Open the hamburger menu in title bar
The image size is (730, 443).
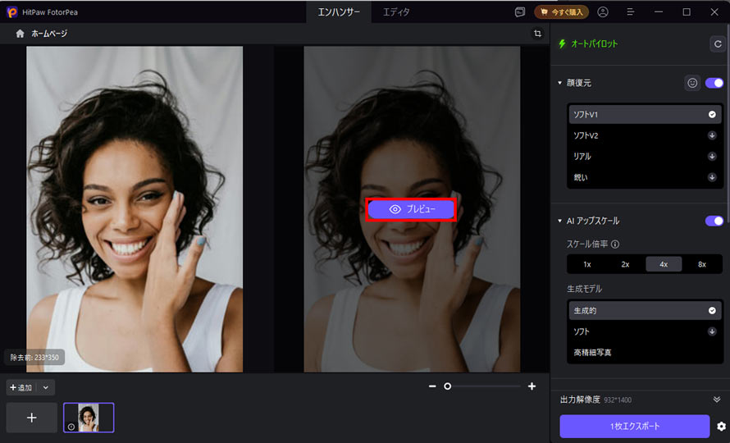[x=631, y=12]
